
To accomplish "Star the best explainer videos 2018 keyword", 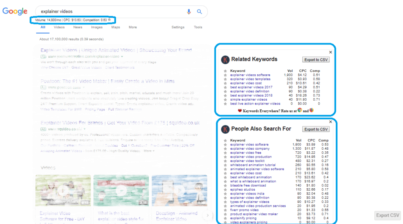I will 226,96.
